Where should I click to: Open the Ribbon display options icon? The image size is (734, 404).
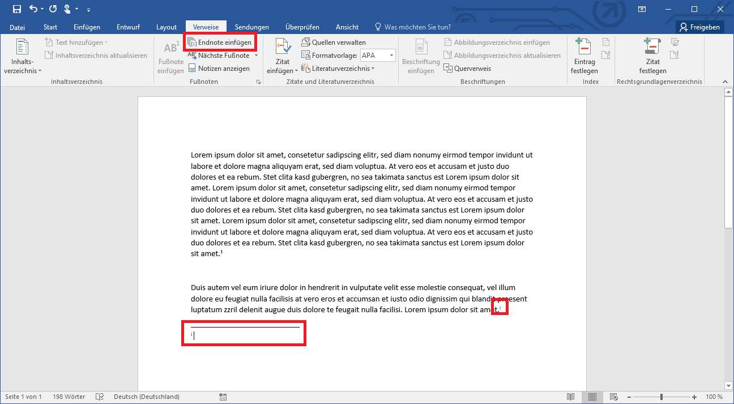[x=642, y=9]
